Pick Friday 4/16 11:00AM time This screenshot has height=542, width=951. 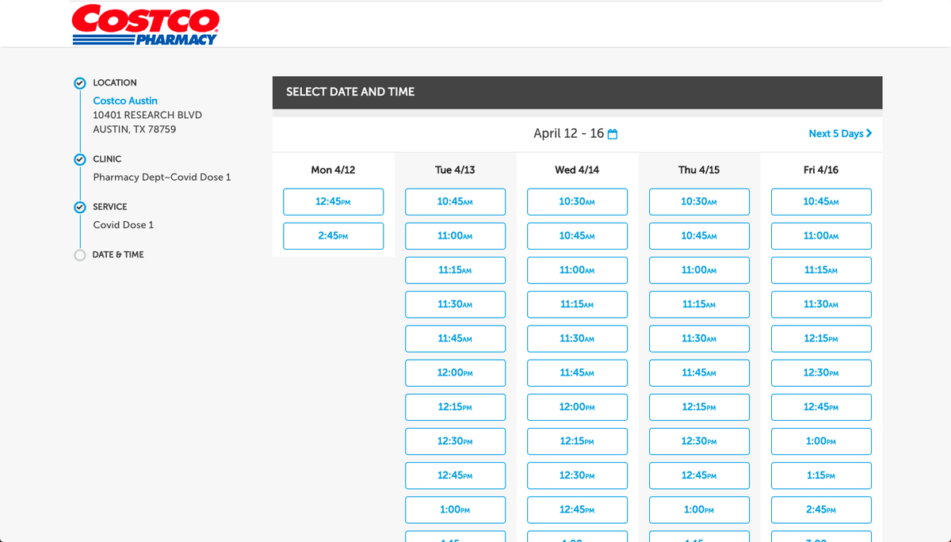(821, 236)
